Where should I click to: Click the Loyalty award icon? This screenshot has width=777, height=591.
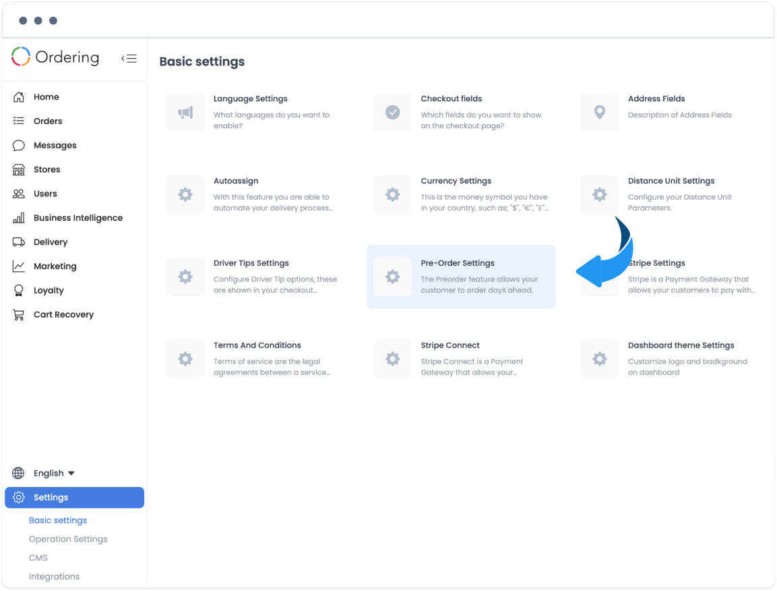click(19, 290)
